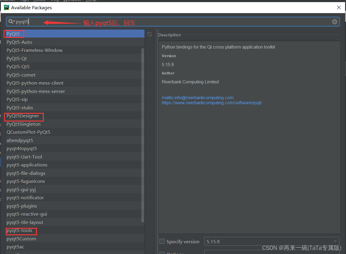This screenshot has height=254, width=346.
Task: Reload the package list with refresh icon
Action: [150, 34]
